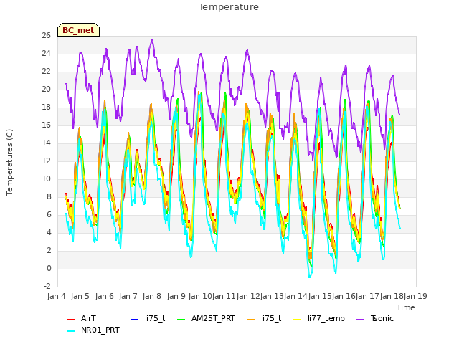Click the blue li75_t legend swatch
Viewport: 459px width, 344px height.
pos(134,319)
